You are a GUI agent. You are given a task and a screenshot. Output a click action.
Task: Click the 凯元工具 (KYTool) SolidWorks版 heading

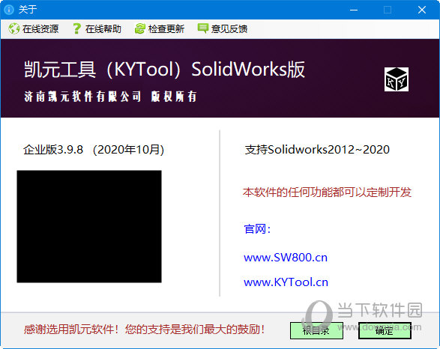(x=164, y=69)
